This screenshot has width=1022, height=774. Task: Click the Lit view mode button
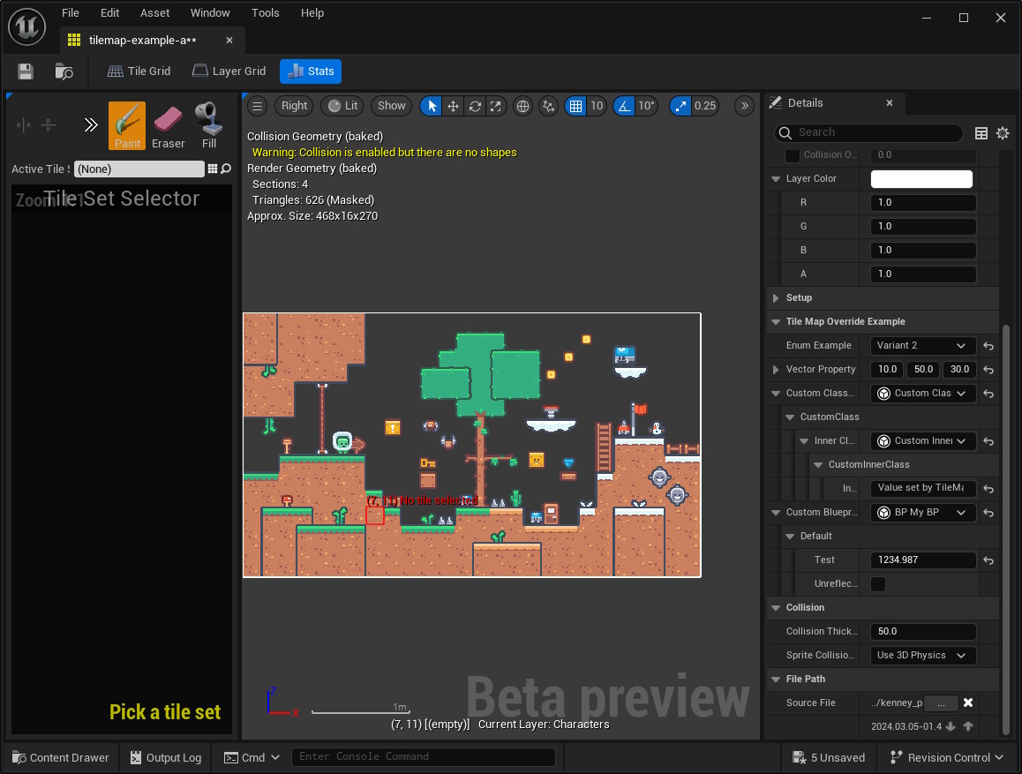(342, 106)
